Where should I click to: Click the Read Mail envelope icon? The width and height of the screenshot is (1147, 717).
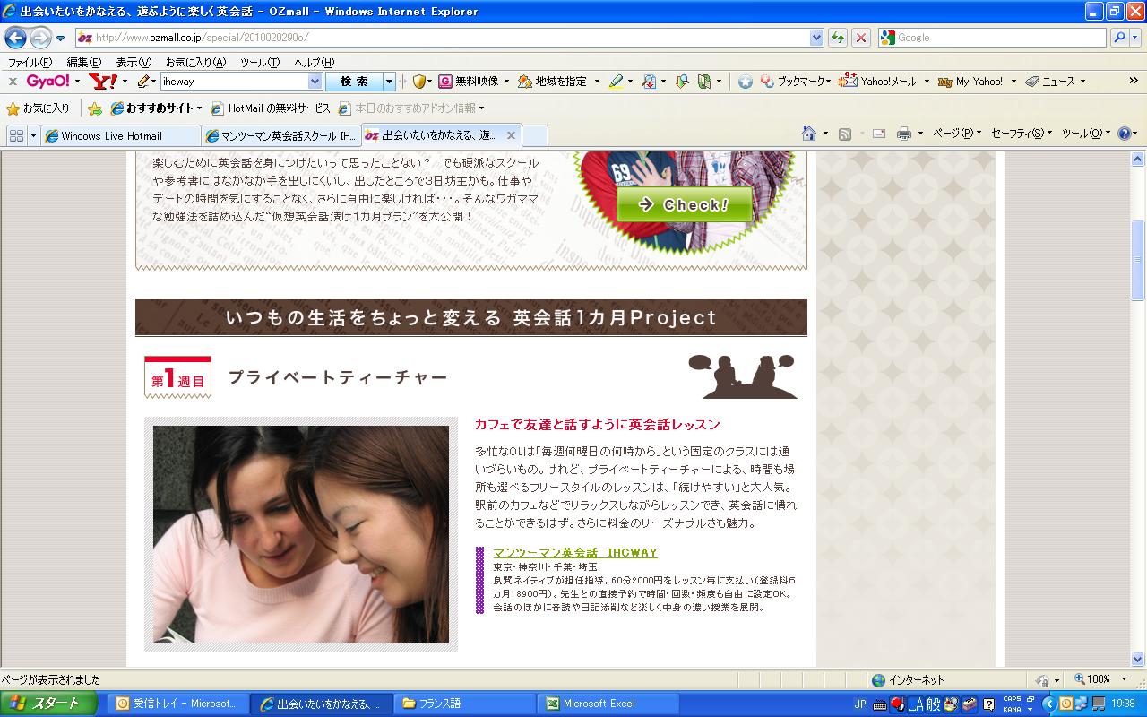878,134
